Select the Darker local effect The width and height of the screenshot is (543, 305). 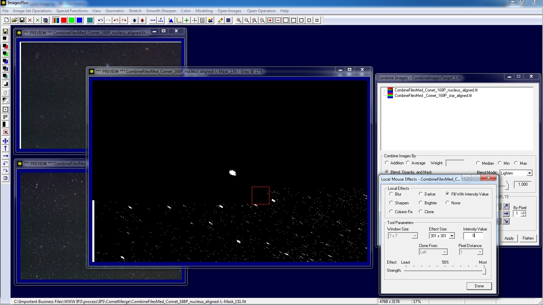tap(427, 194)
